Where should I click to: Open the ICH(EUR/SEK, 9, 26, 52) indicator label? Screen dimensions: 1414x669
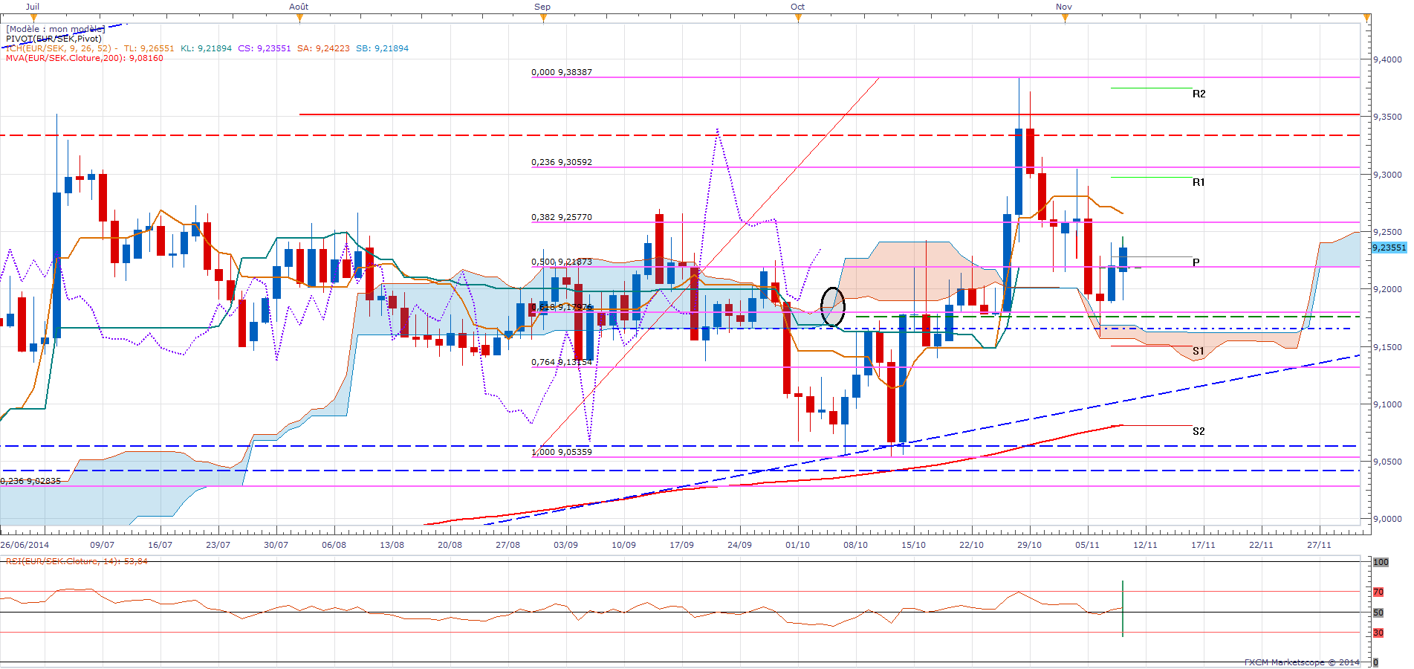(61, 48)
